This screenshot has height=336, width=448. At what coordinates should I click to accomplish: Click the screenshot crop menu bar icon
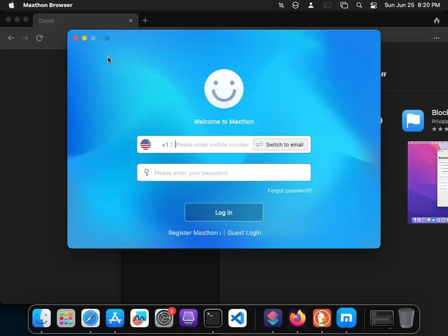[281, 5]
